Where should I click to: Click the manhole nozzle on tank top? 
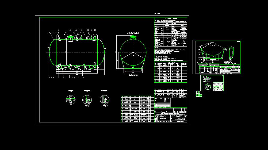click(x=70, y=38)
